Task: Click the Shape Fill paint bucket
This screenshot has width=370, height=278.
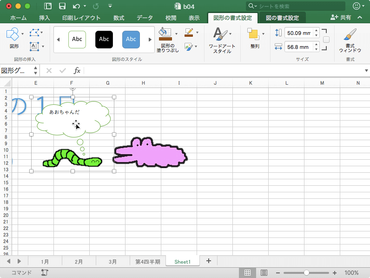Action: 165,34
